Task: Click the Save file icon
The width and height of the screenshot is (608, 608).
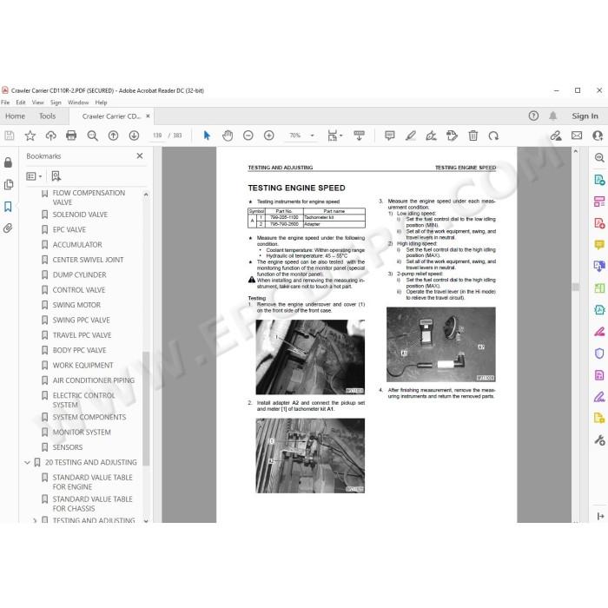Action: (x=10, y=135)
